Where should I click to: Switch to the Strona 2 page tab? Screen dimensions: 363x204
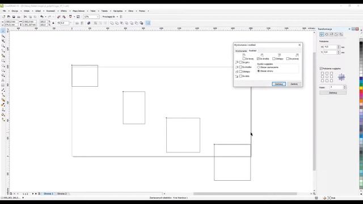[62, 194]
